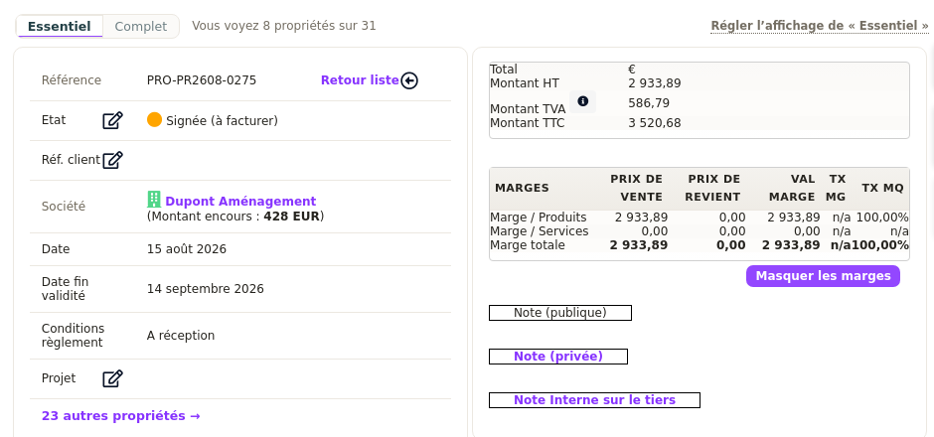Viewport: 934px width, 437px height.
Task: Click the Marge totale row
Action: pyautogui.click(x=700, y=245)
